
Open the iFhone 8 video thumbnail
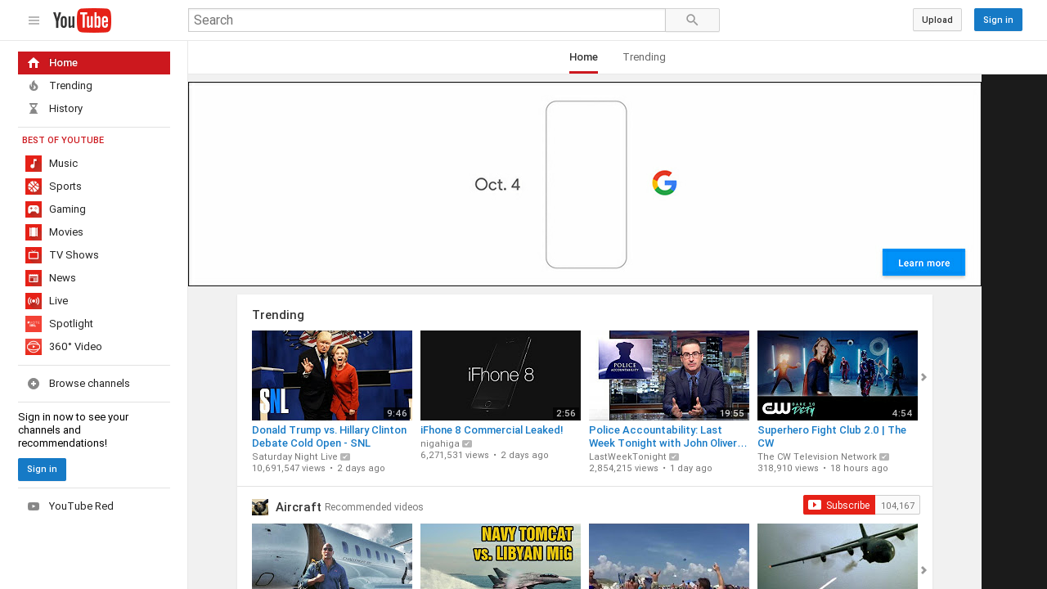pyautogui.click(x=501, y=375)
